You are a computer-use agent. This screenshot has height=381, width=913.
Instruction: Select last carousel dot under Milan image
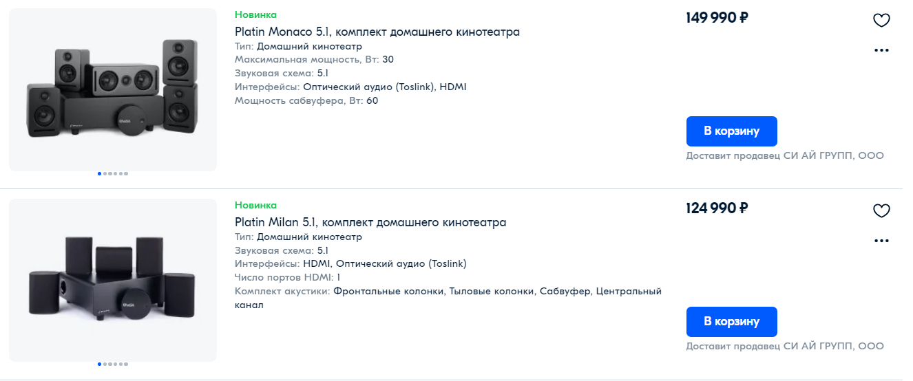click(126, 364)
